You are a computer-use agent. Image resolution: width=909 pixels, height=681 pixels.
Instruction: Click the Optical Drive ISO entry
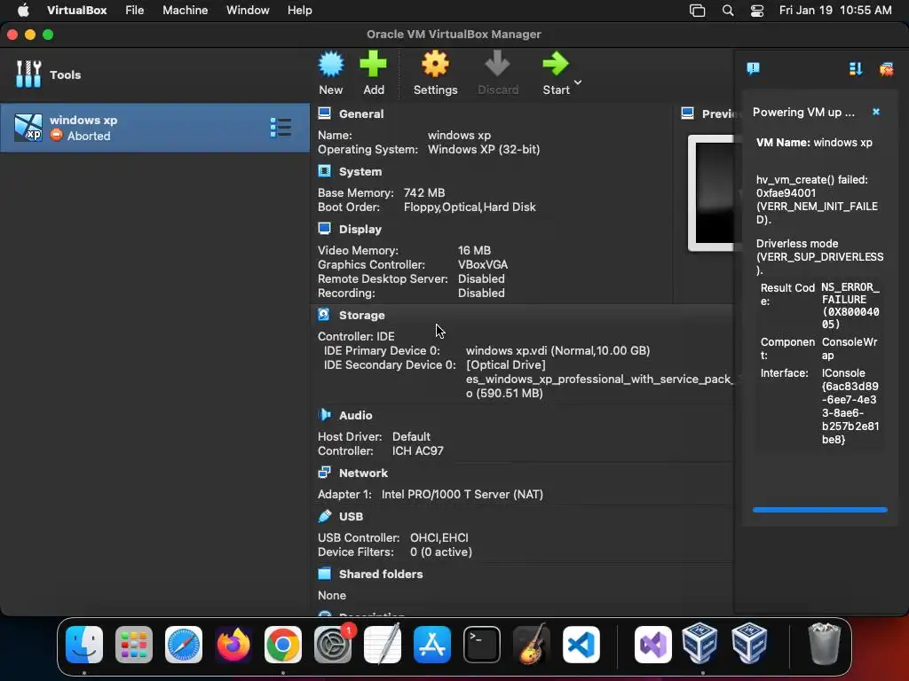coord(599,380)
